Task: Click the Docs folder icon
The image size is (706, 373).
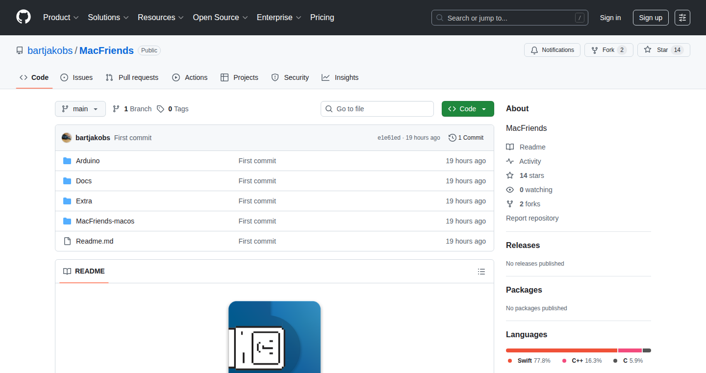Action: click(67, 181)
